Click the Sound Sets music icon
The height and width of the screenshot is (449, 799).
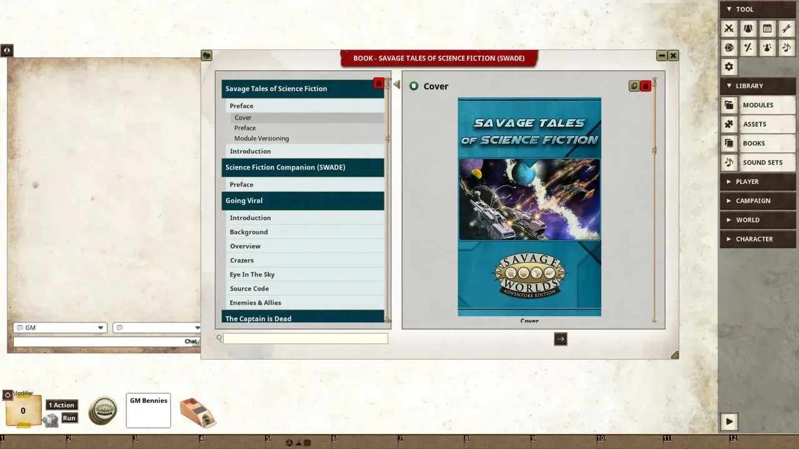[x=728, y=162]
